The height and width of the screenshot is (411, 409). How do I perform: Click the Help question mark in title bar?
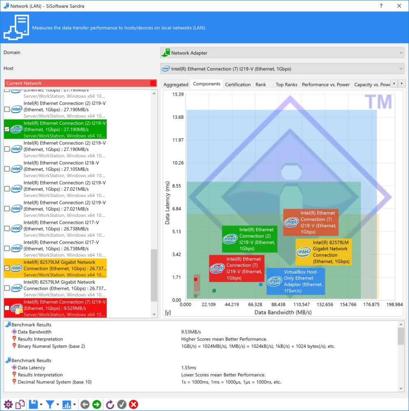point(381,6)
